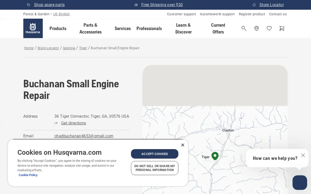
Task: Click Buchanan Small Engine Repair breadcrumb text
Action: point(115,48)
